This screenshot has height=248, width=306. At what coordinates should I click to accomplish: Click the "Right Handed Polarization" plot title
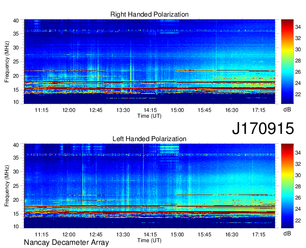click(x=149, y=14)
